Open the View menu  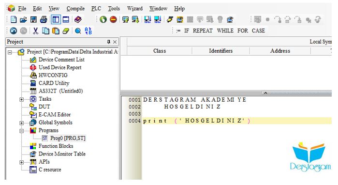coord(54,9)
